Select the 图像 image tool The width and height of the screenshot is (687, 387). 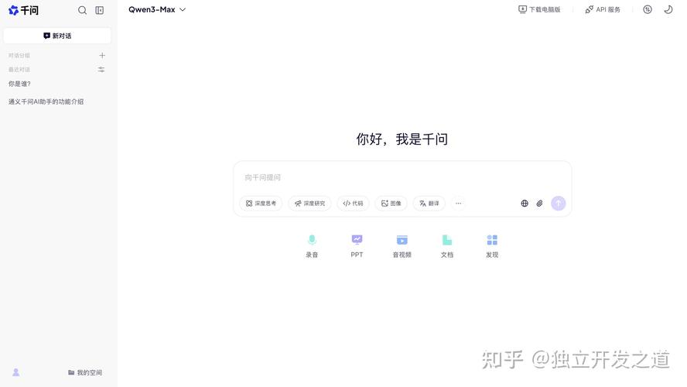point(391,204)
